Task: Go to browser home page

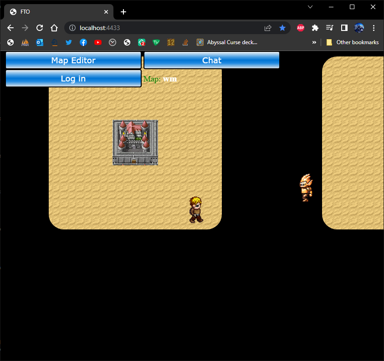Action: click(x=54, y=28)
